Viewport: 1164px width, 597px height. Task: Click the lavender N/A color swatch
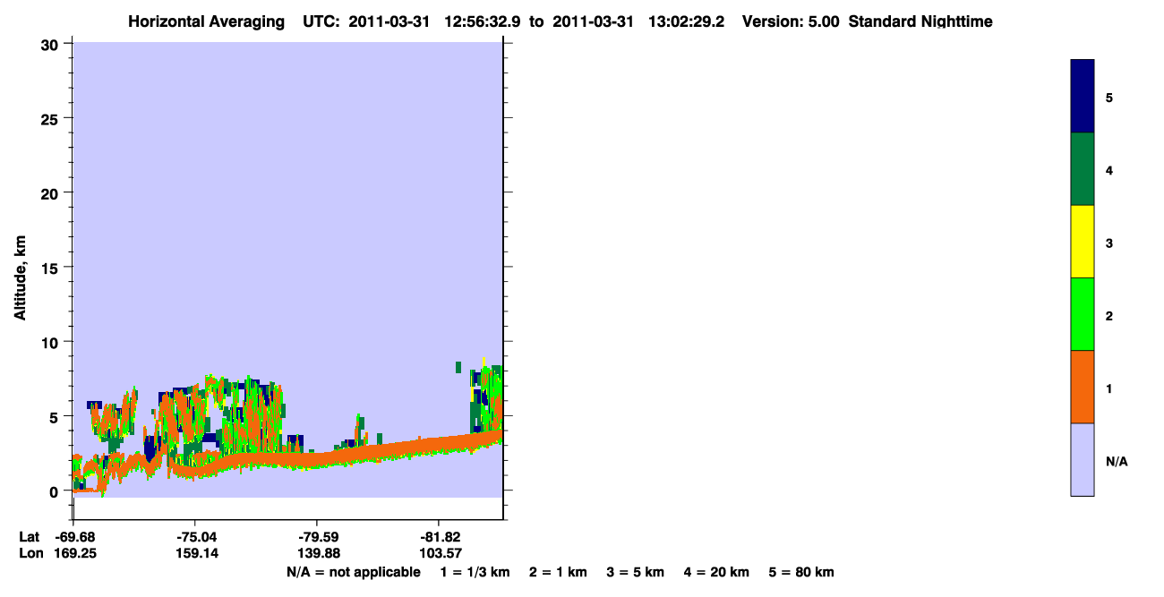1082,459
